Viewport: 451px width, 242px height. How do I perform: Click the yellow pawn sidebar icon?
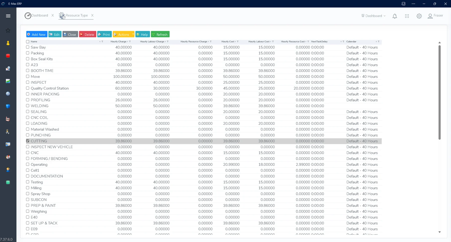pyautogui.click(x=8, y=43)
